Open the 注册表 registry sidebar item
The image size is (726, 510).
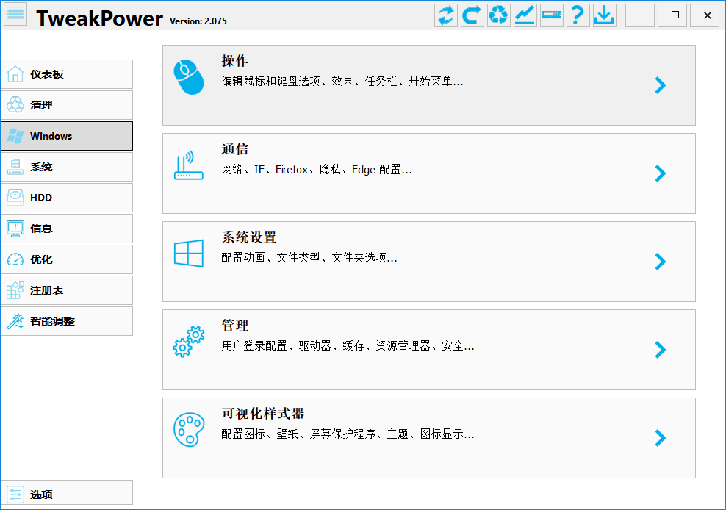click(67, 290)
